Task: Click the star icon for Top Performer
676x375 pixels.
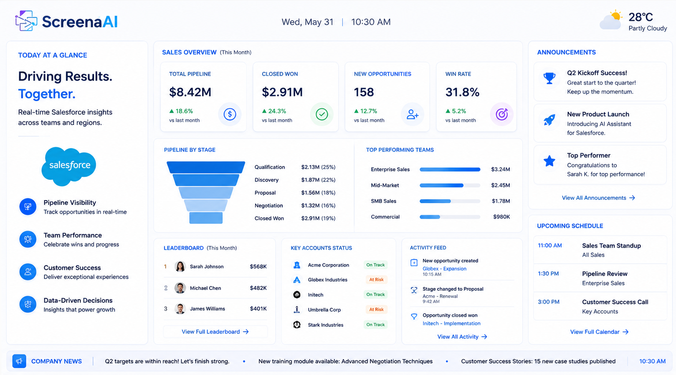Action: (549, 161)
